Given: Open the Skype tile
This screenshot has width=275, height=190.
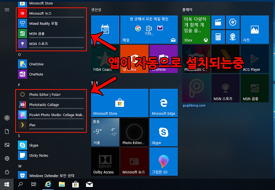Looking at the screenshot, I should [x=163, y=132].
